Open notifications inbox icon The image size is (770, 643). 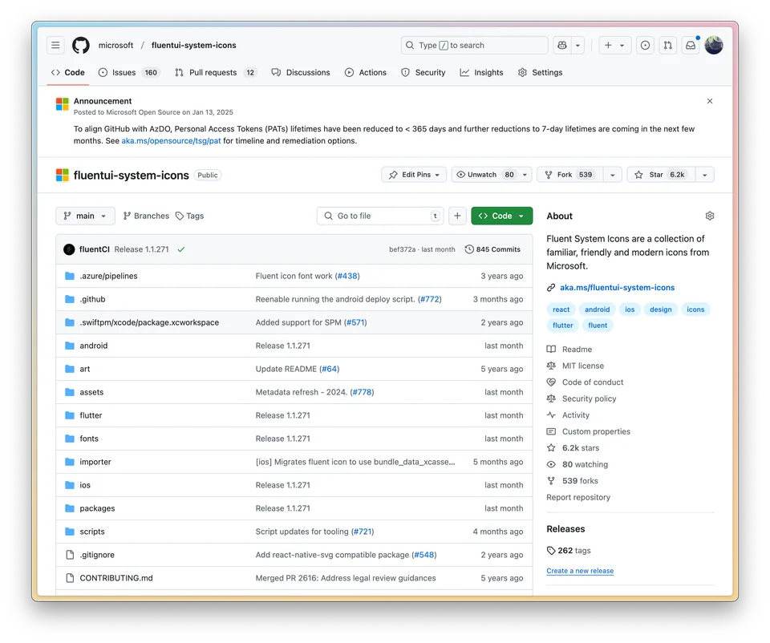point(691,45)
